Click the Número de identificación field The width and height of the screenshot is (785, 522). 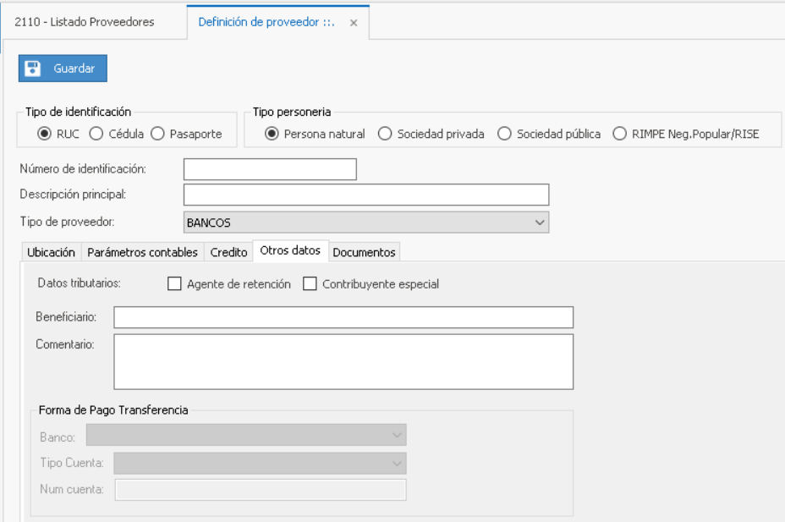[x=270, y=169]
